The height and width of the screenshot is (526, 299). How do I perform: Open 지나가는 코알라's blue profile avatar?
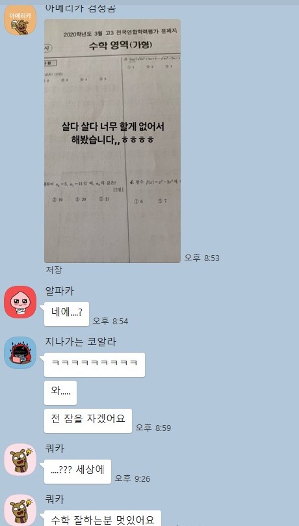(x=20, y=353)
